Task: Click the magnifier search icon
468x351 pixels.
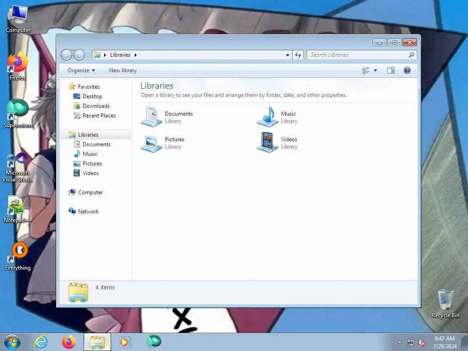Action: tap(411, 55)
